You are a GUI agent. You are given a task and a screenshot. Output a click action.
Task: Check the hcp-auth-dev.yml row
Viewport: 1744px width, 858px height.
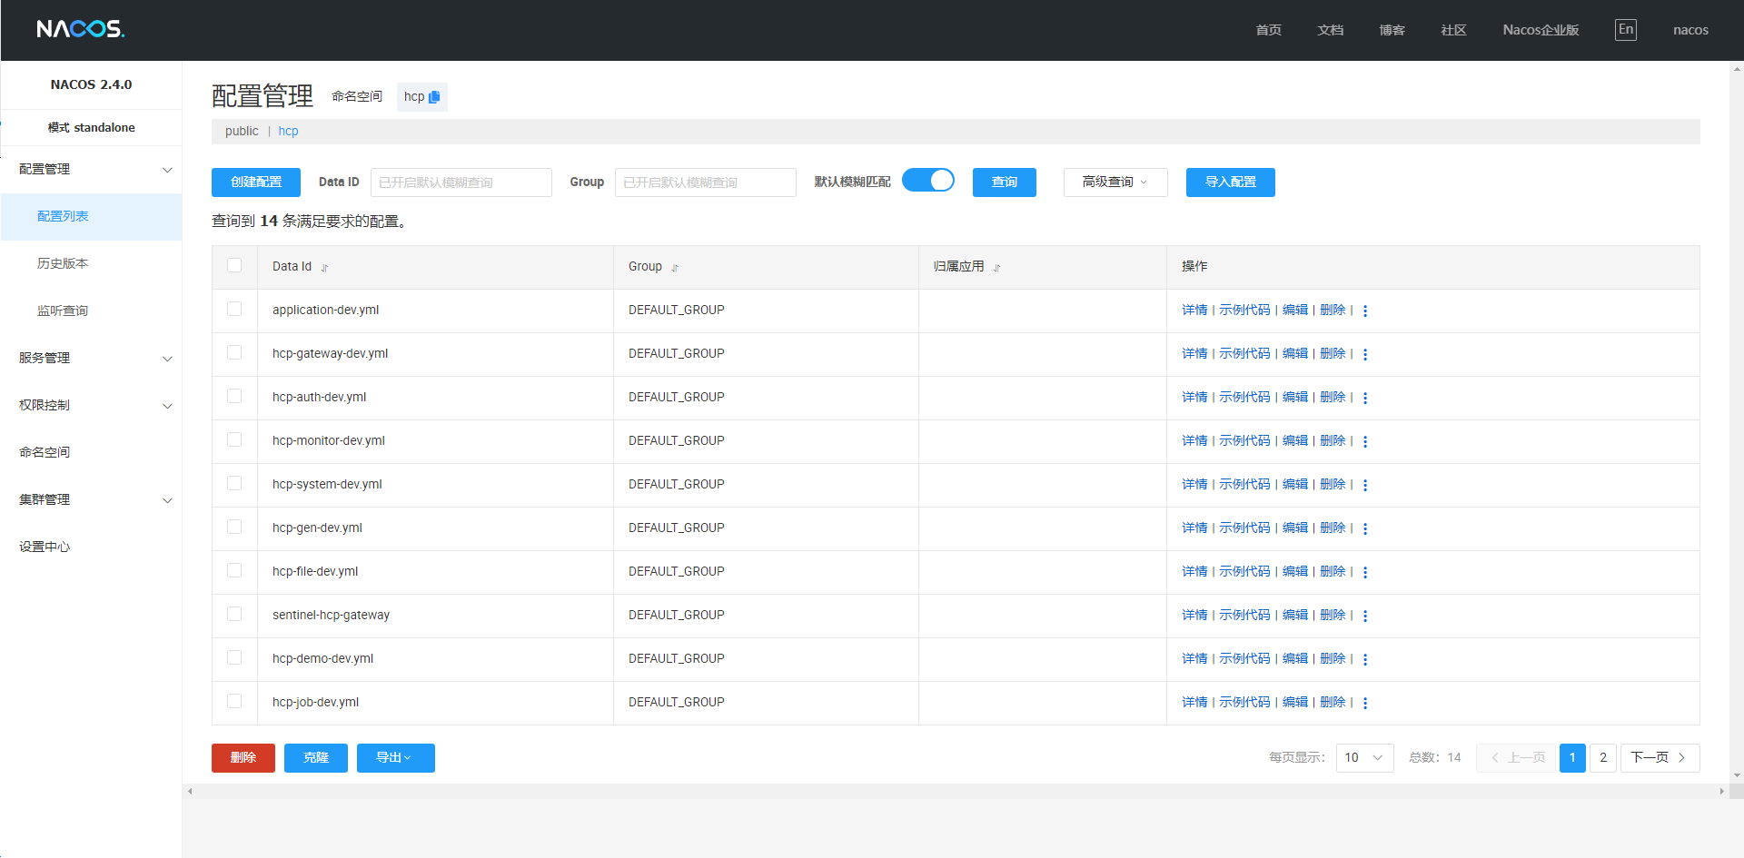[x=234, y=396]
